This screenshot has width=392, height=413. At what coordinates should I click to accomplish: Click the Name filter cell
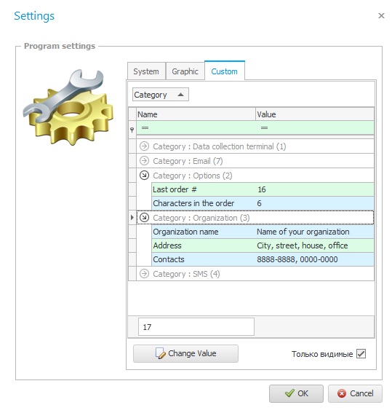tap(196, 128)
